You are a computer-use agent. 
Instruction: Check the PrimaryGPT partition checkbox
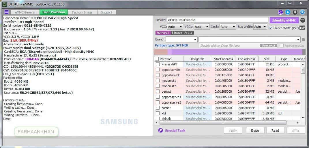coord(158,64)
